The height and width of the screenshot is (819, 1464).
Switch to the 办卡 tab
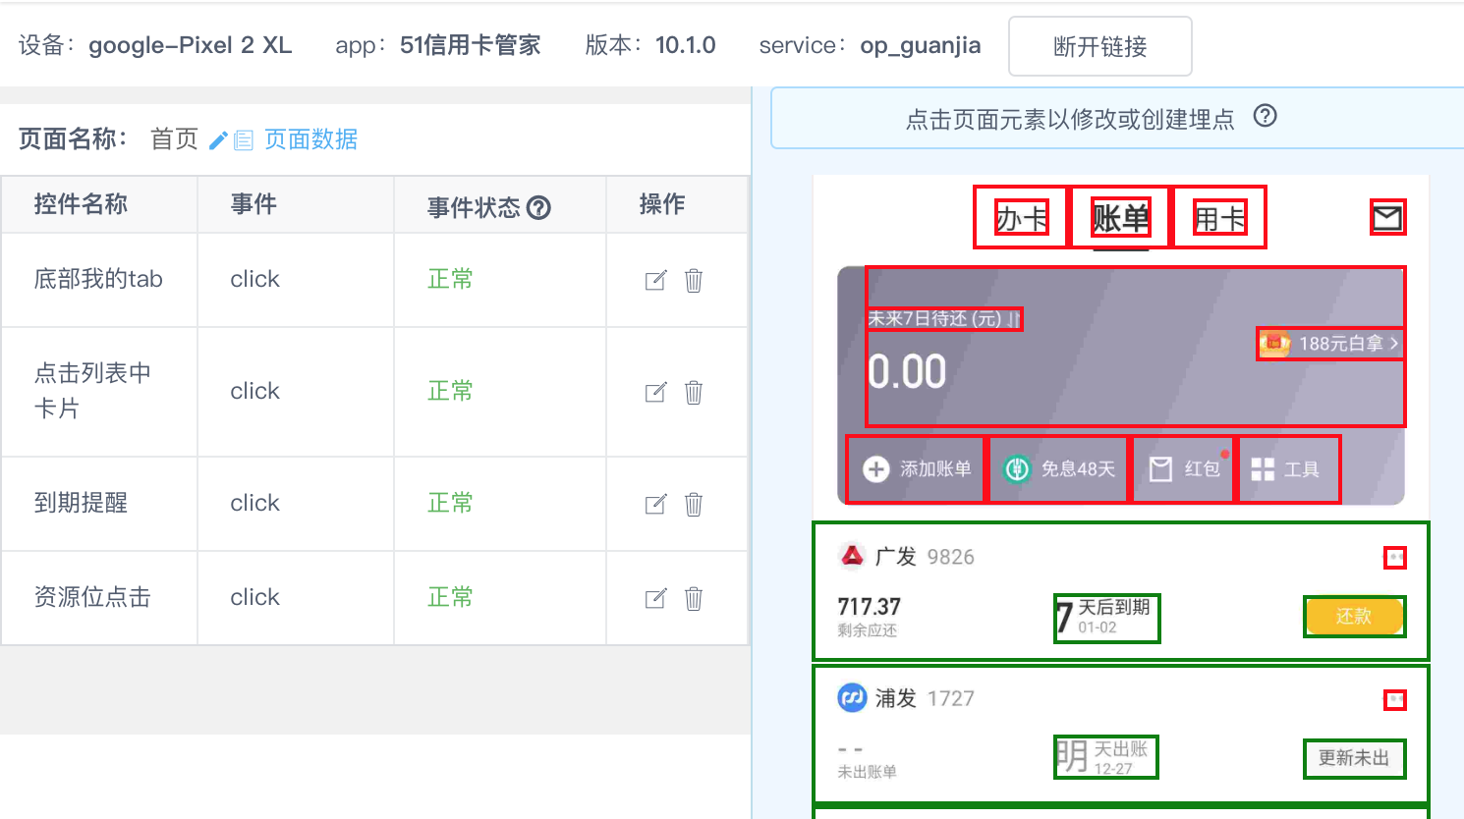[x=1022, y=218]
